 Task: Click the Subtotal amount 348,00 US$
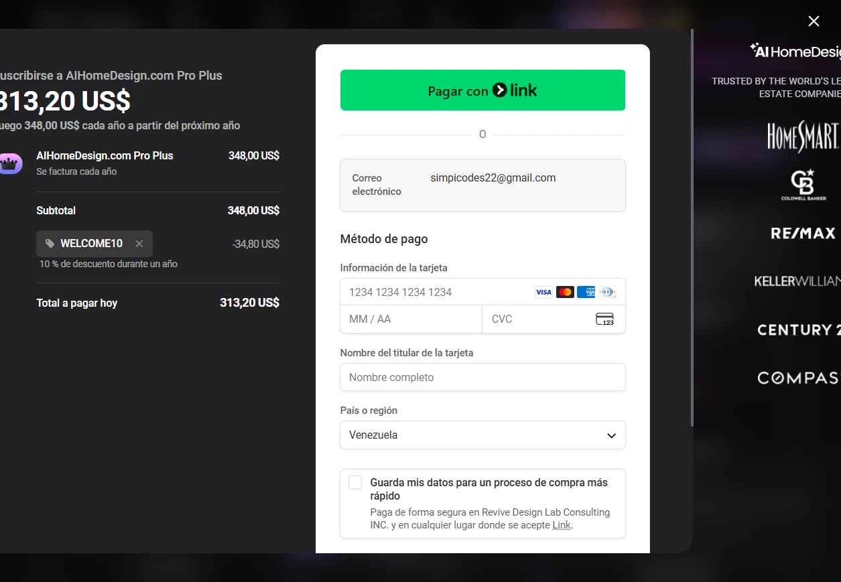pos(253,210)
